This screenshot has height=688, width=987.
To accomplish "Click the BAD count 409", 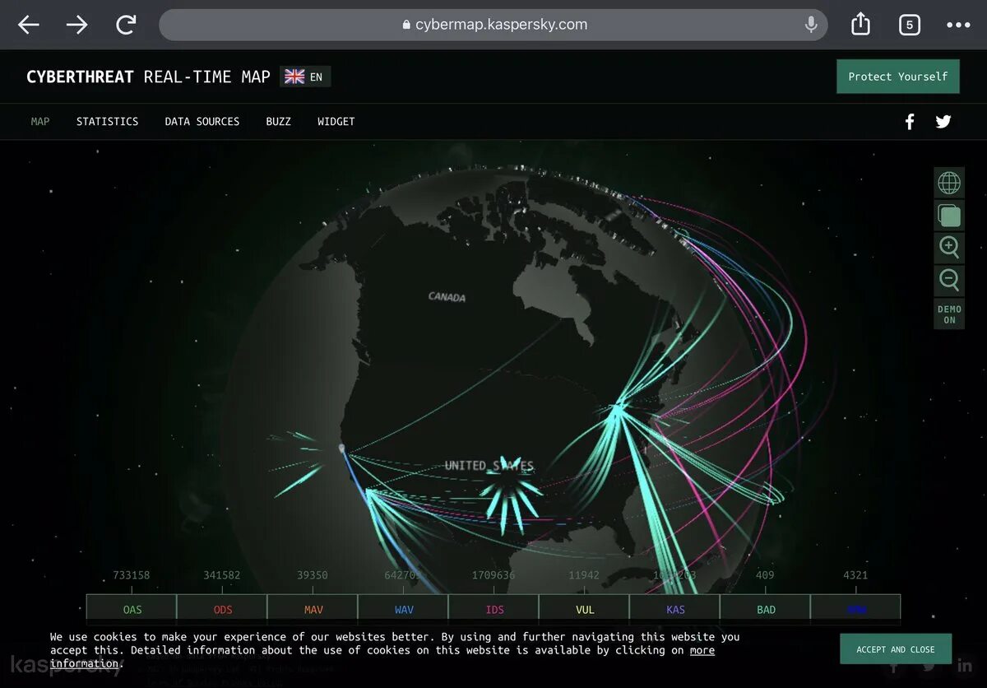I will click(x=765, y=575).
